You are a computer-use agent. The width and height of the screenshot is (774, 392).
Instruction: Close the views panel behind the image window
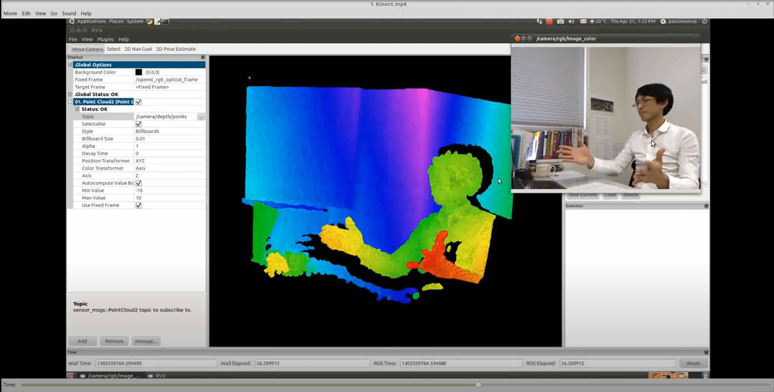point(706,59)
